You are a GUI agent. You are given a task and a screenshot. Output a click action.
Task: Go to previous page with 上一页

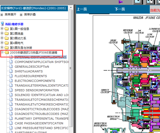pyautogui.click(x=82, y=9)
